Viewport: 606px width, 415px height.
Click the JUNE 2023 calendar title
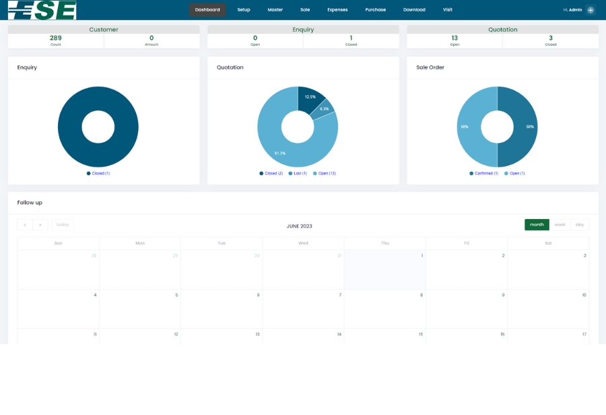tap(299, 226)
